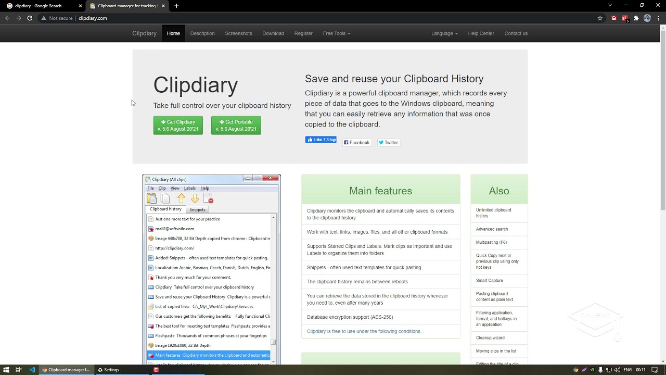Click the Moving clips in the list item
The image size is (666, 375).
coord(499,351)
